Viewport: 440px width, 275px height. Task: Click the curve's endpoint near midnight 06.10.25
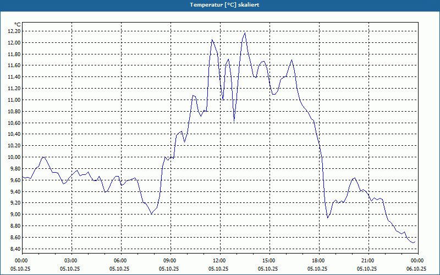[415, 242]
